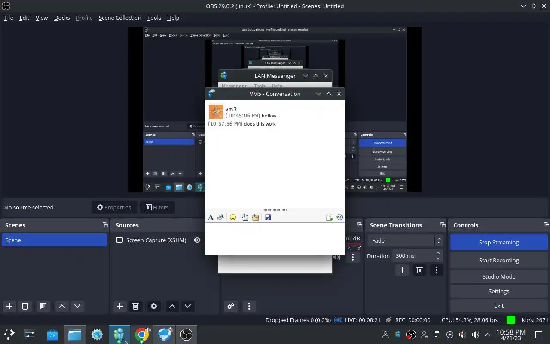Add a new source with the plus icon
This screenshot has width=550, height=344.
point(120,306)
